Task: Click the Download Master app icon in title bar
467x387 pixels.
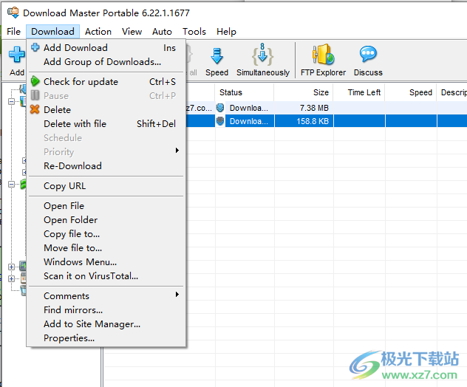Action: [x=13, y=13]
